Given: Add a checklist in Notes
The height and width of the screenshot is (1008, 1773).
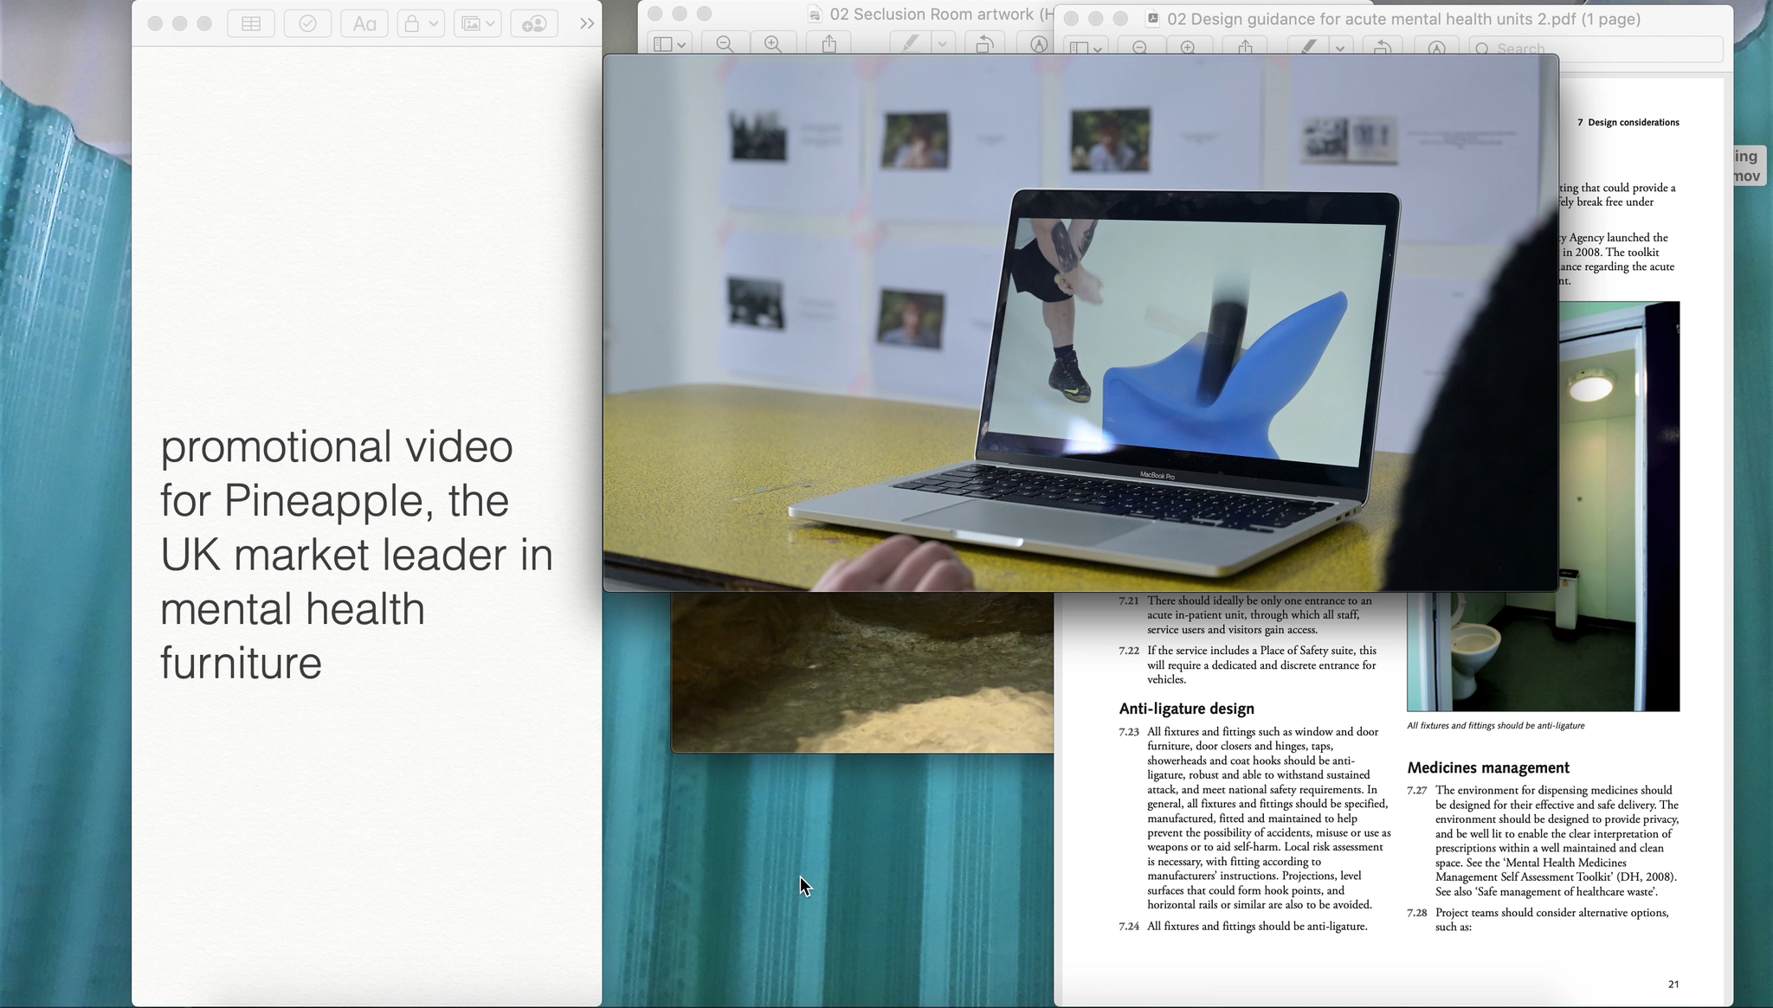Looking at the screenshot, I should pyautogui.click(x=307, y=24).
